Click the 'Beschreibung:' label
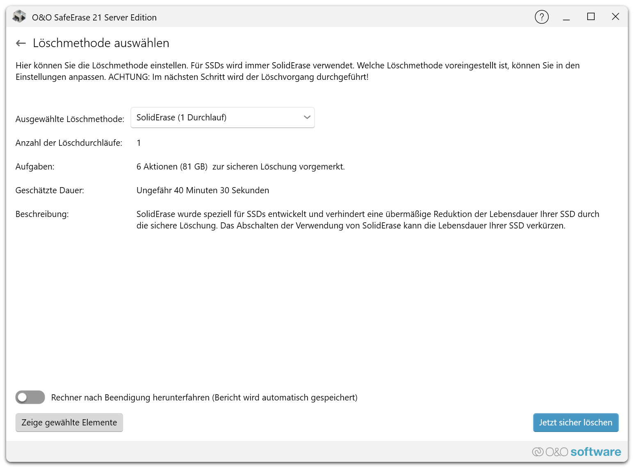Viewport: 634px width, 468px height. (x=42, y=214)
